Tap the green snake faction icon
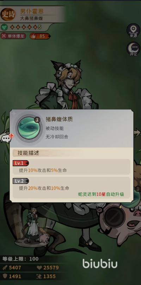Viewport: 141px width, 285px height. click(x=4, y=27)
